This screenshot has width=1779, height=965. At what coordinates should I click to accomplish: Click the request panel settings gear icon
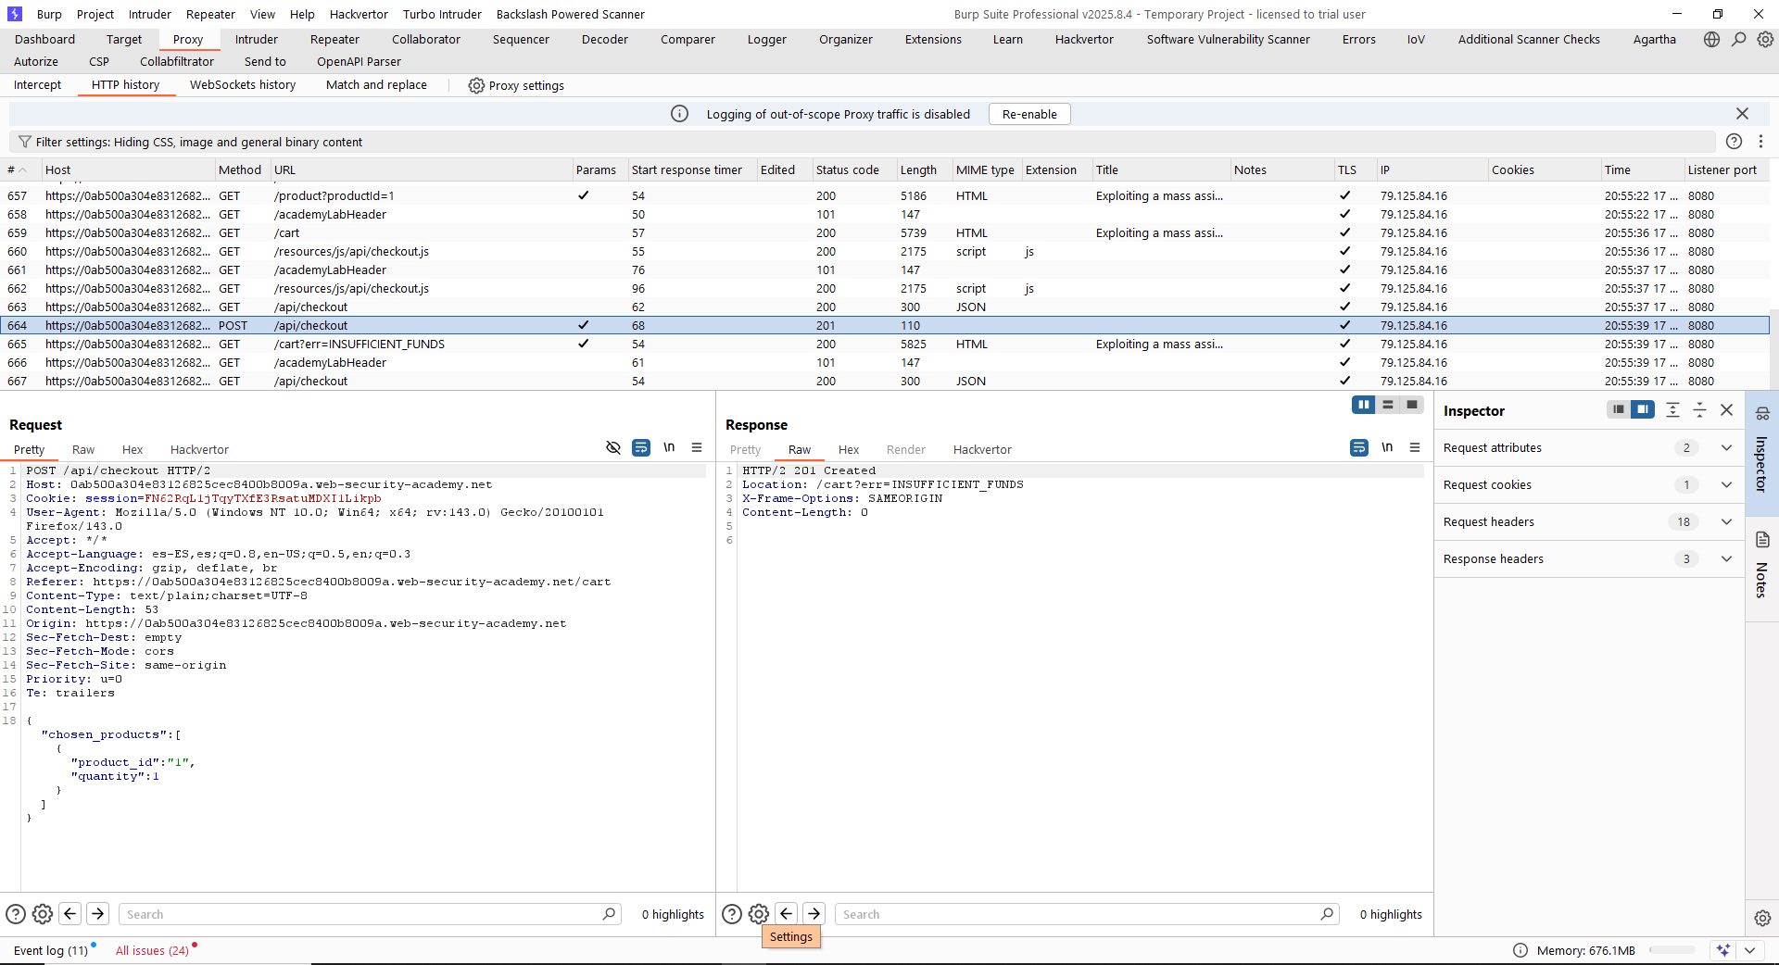[43, 914]
